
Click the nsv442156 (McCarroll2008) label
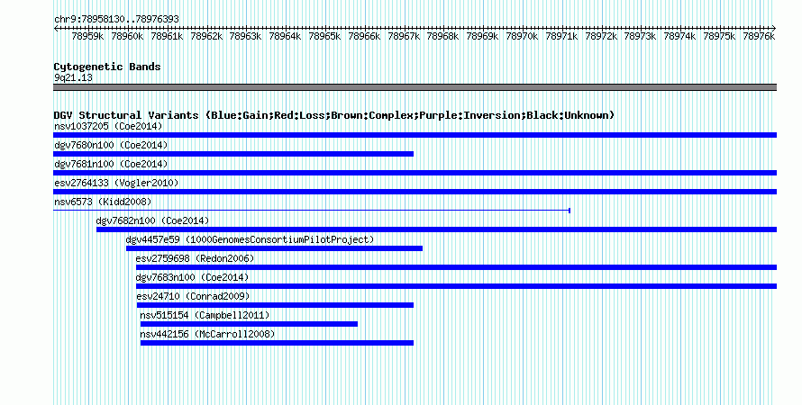point(207,334)
